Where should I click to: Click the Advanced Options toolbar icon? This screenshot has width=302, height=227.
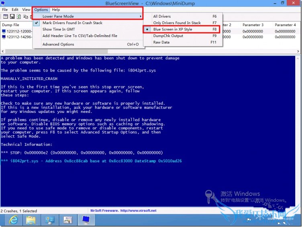pyautogui.click(x=6, y=16)
